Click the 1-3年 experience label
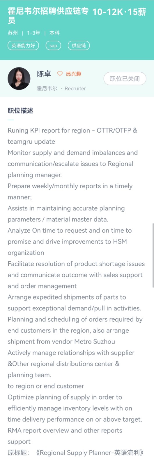This screenshot has height=465, width=154. (x=33, y=33)
